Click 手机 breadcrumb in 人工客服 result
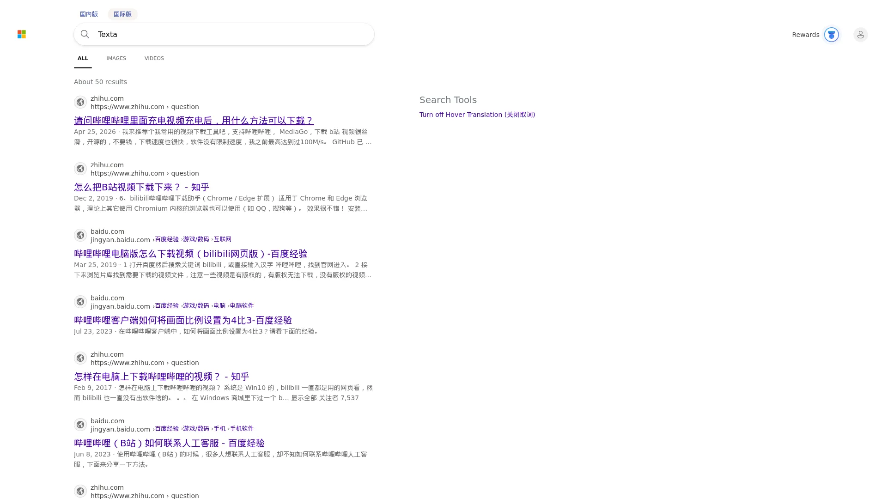The image size is (887, 499). point(219,429)
